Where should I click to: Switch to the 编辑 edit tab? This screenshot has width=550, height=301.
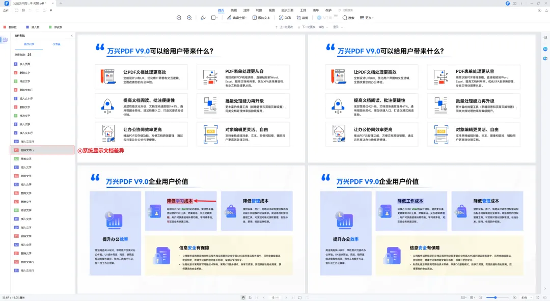(234, 10)
